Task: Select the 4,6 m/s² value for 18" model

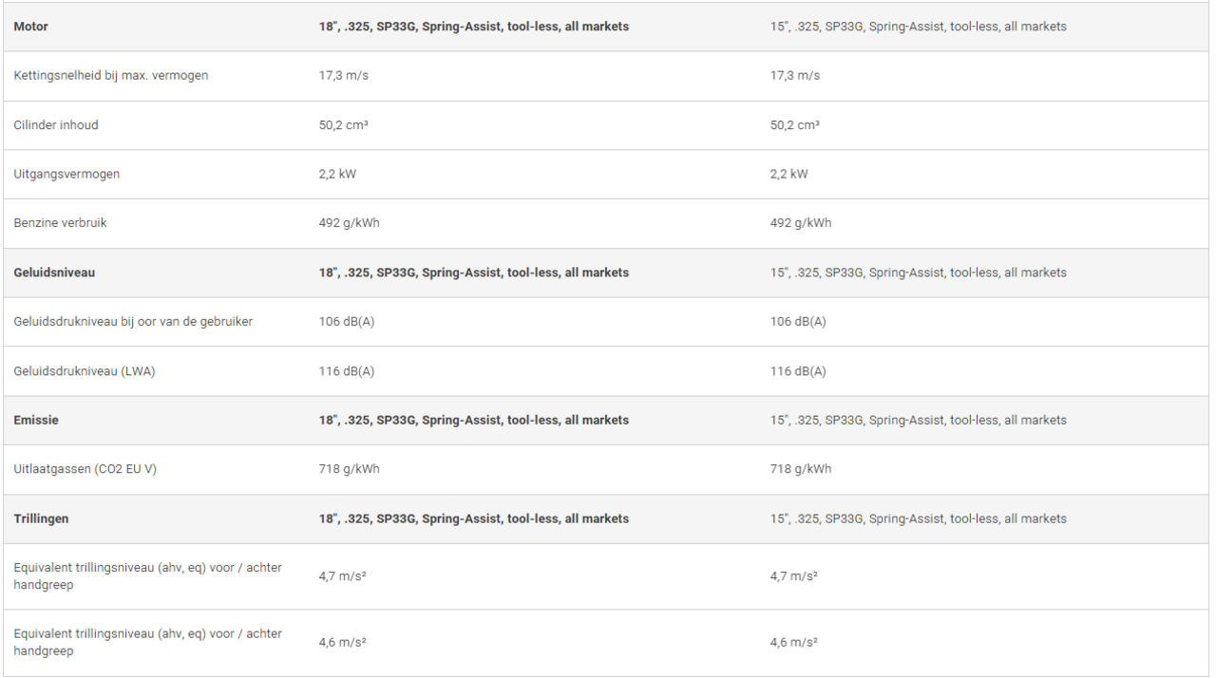Action: pyautogui.click(x=342, y=643)
